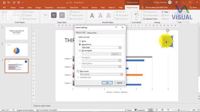
Task: Expand the WordArt Styles gallery More arrow
Action: pos(114,19)
